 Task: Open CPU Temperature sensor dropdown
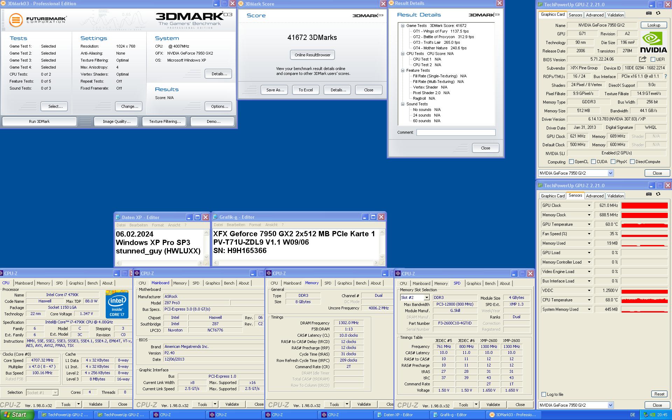589,300
